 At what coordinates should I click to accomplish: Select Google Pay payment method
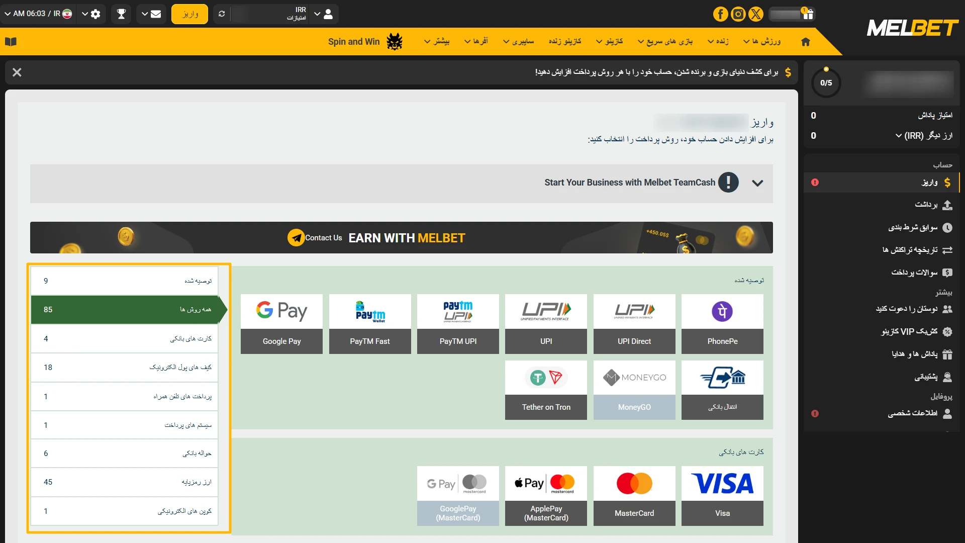(281, 324)
